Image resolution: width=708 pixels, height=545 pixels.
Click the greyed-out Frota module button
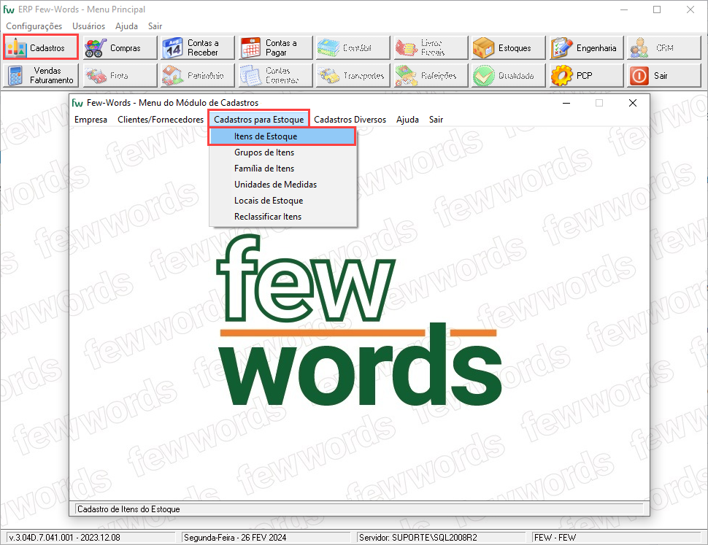[119, 75]
